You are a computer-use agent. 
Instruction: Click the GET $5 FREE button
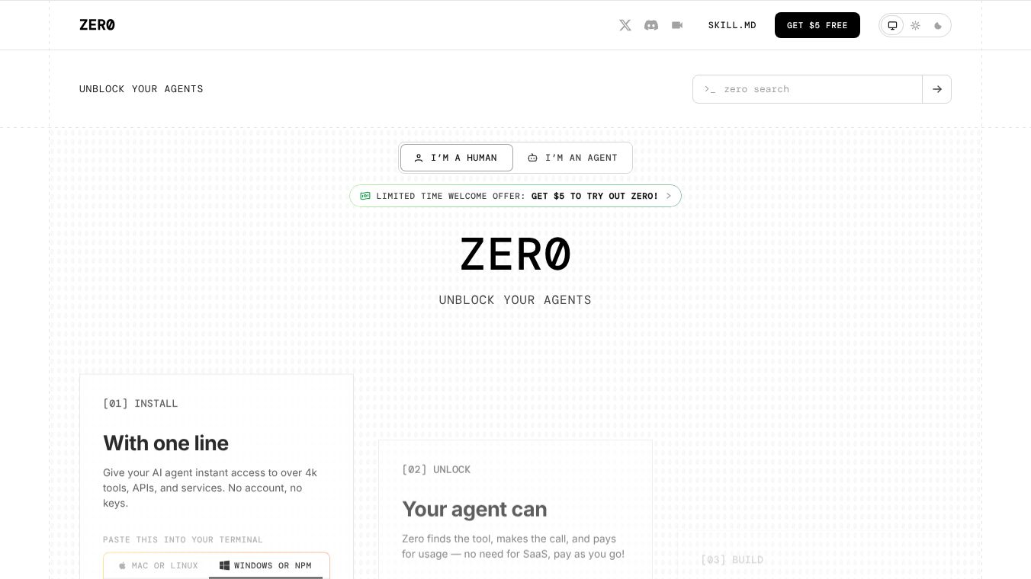tap(817, 25)
